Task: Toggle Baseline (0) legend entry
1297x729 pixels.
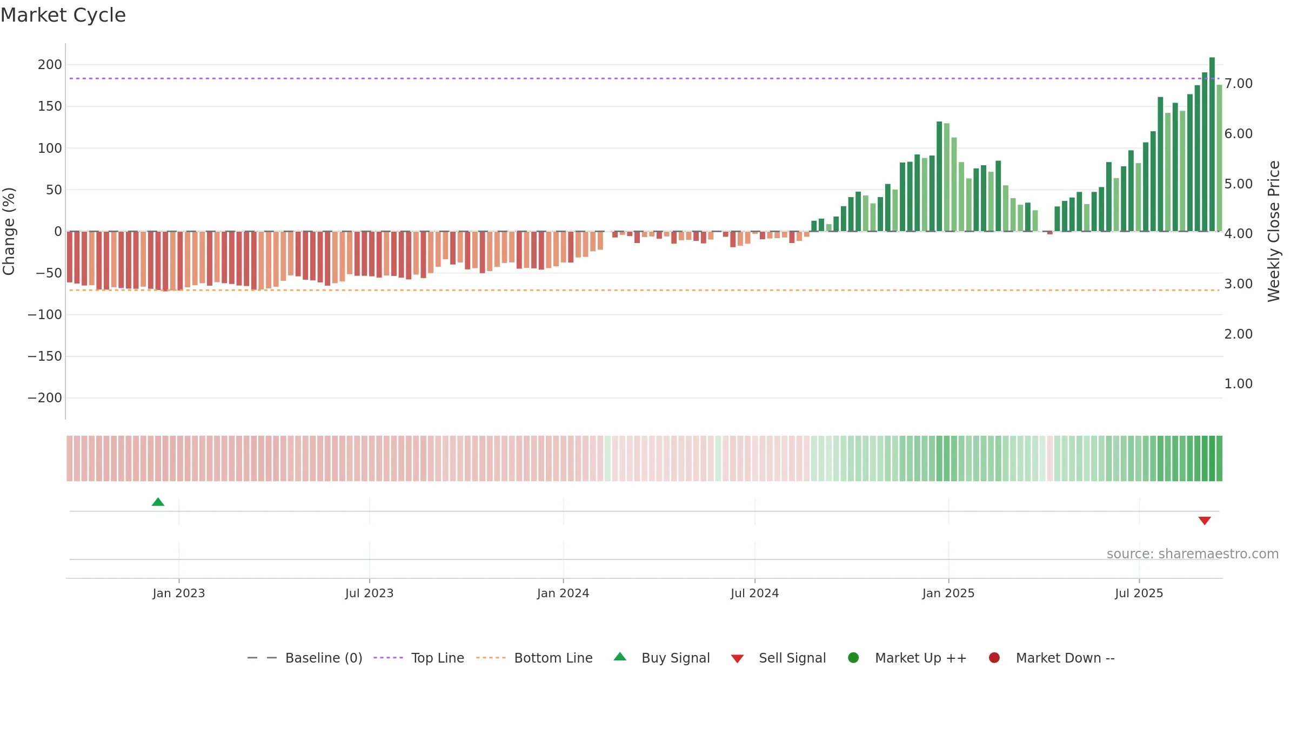Action: [304, 658]
